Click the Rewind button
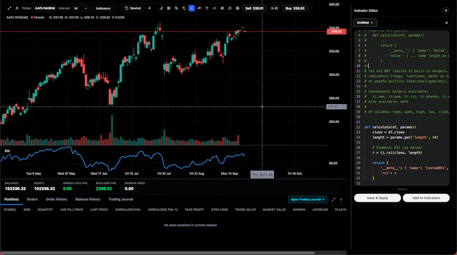 [x=133, y=8]
